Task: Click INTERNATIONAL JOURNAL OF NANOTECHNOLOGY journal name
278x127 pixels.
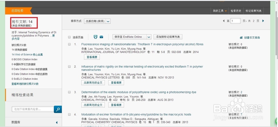Action: (113, 52)
